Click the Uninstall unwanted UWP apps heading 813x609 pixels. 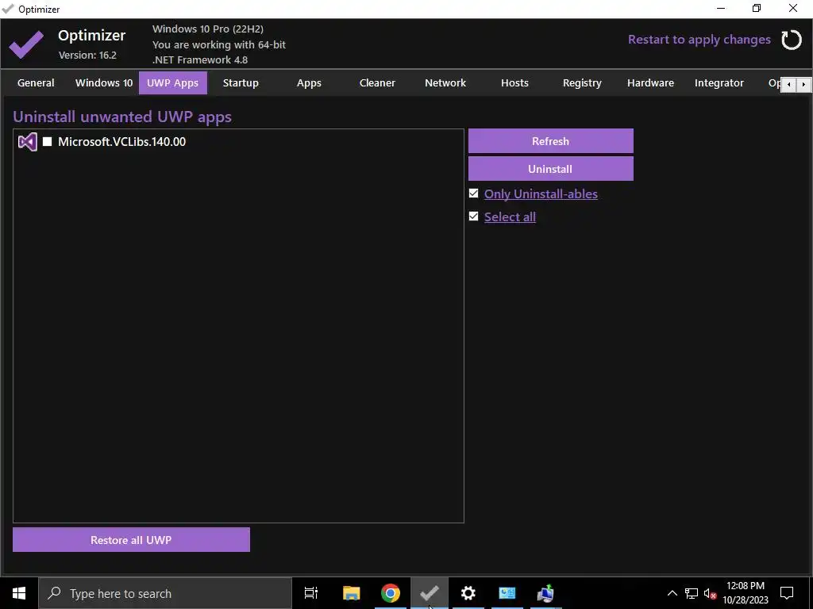tap(122, 117)
